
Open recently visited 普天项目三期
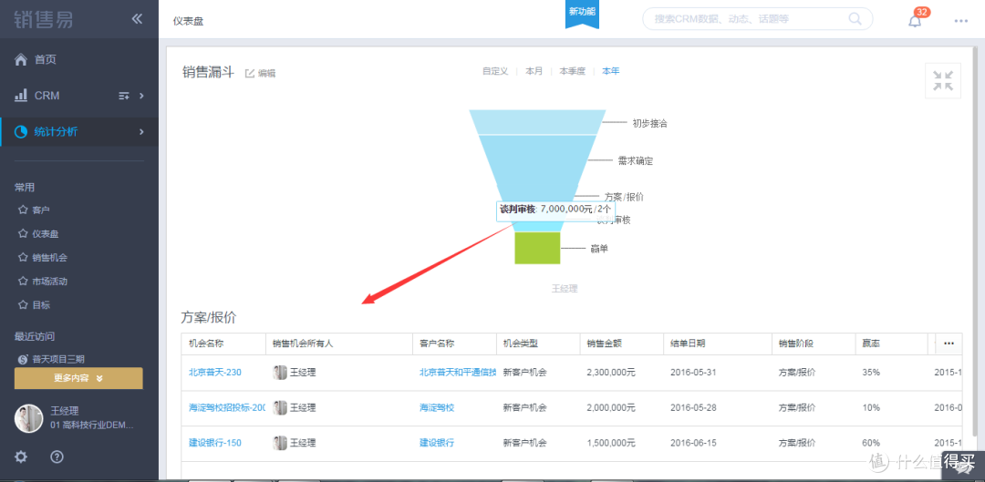tap(58, 360)
